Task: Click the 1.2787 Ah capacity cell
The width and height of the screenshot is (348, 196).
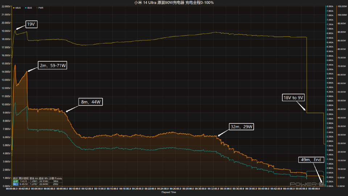Action: tap(34, 184)
